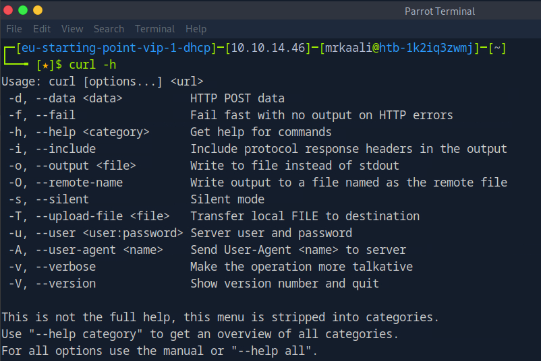Screen dimensions: 541x361
Task: Click the yellow window control button
Action: coord(37,10)
